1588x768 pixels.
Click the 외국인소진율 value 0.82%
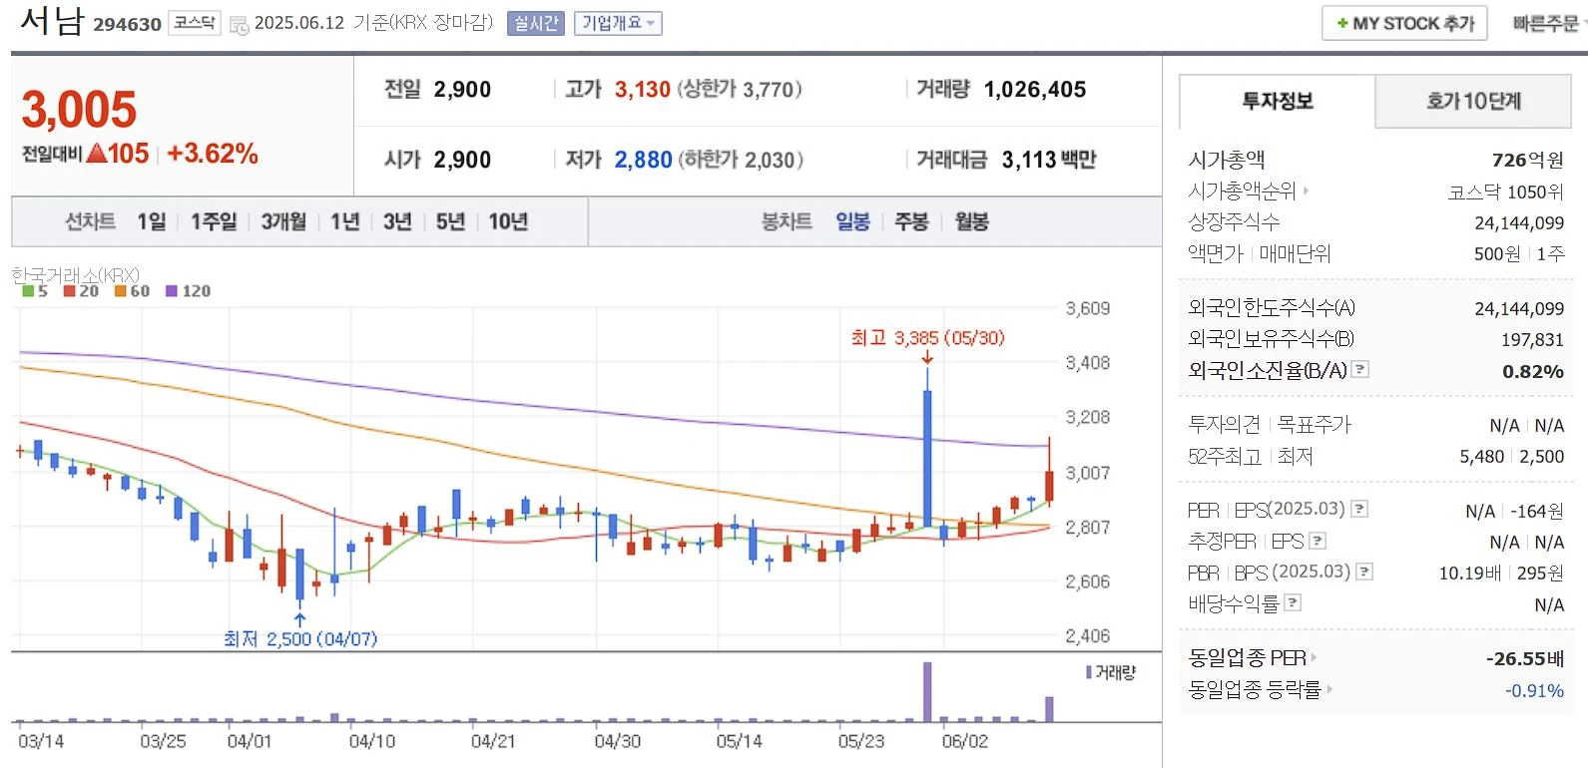1533,371
